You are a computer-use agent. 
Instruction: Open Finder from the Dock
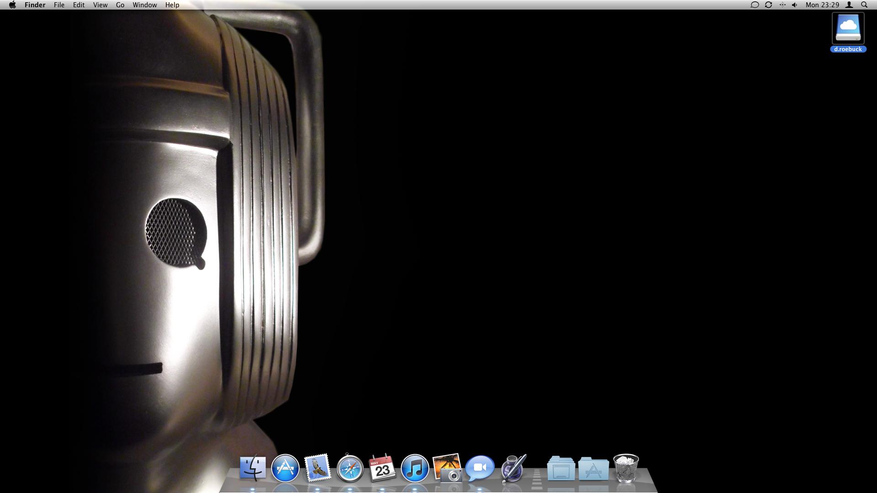253,468
